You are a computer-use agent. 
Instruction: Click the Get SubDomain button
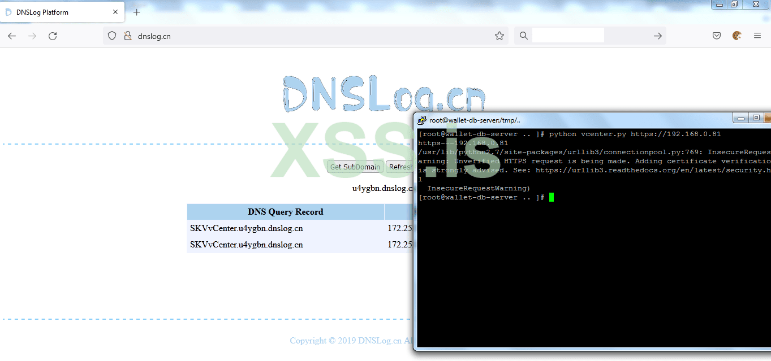pyautogui.click(x=355, y=167)
